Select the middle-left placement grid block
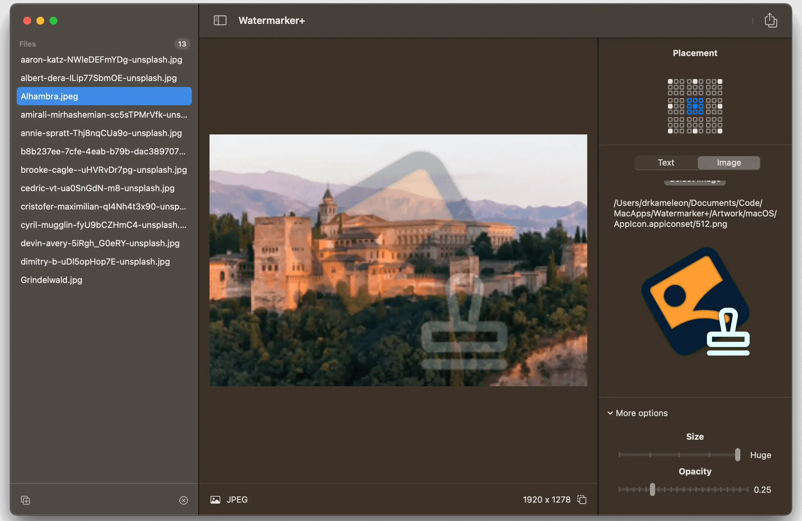The height and width of the screenshot is (521, 802). coord(676,106)
